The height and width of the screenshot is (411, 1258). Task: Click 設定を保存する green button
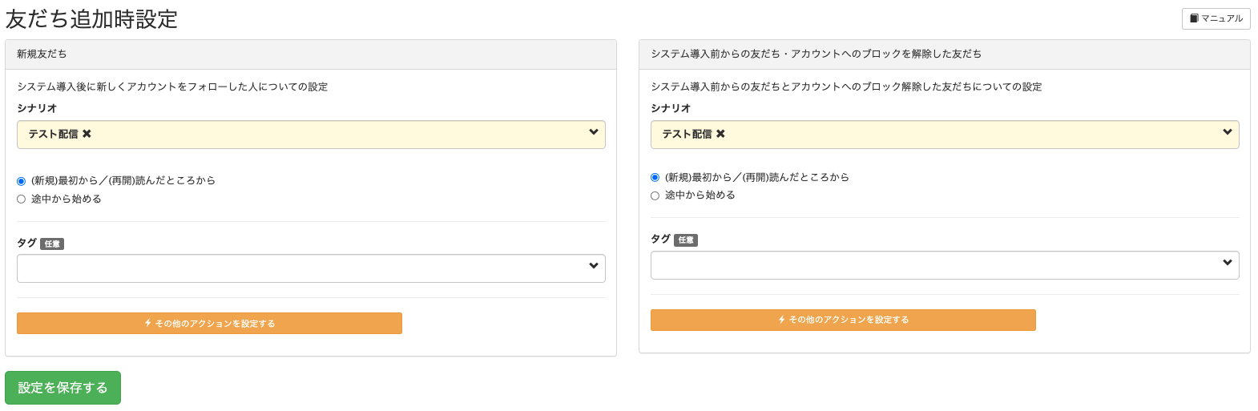(x=62, y=388)
